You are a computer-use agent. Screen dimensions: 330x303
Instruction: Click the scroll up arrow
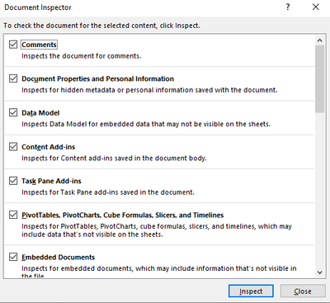(x=319, y=40)
